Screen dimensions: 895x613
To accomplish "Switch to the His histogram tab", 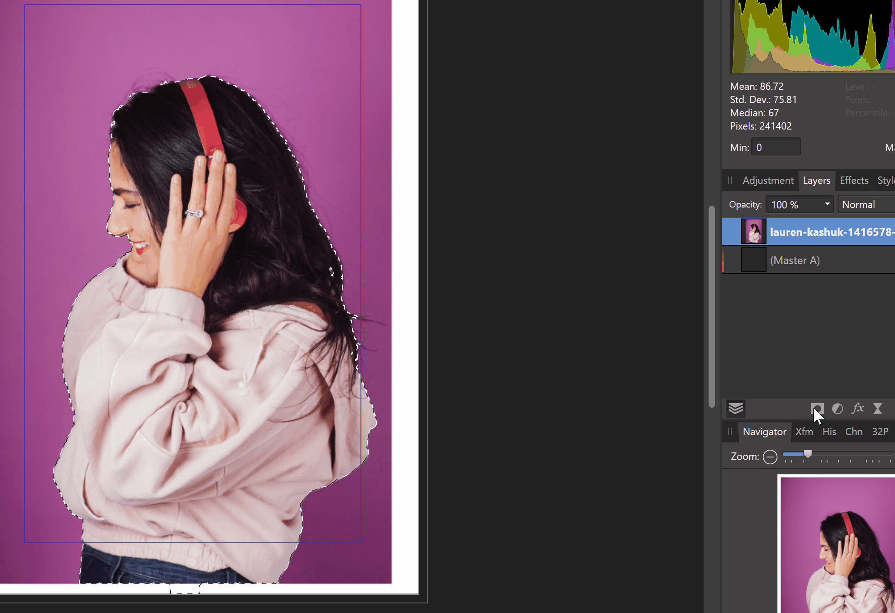I will coord(829,431).
